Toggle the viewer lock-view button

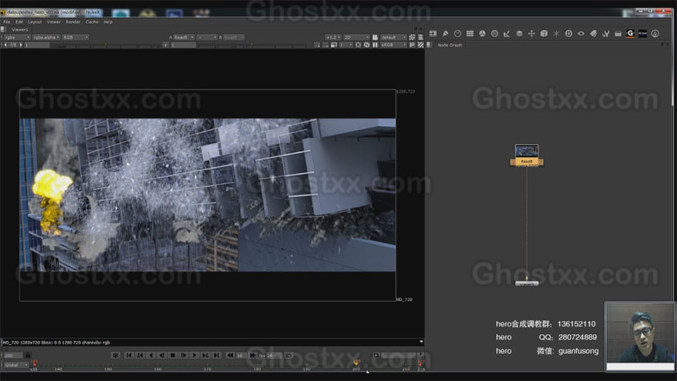[x=375, y=37]
